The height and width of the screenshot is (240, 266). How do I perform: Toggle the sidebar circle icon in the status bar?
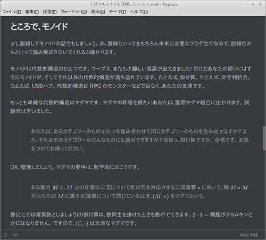pyautogui.click(x=5, y=235)
